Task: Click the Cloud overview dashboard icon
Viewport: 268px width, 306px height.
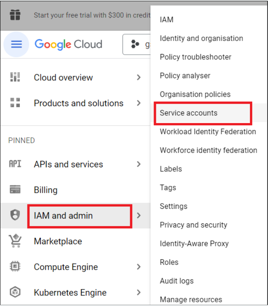Action: coord(15,77)
